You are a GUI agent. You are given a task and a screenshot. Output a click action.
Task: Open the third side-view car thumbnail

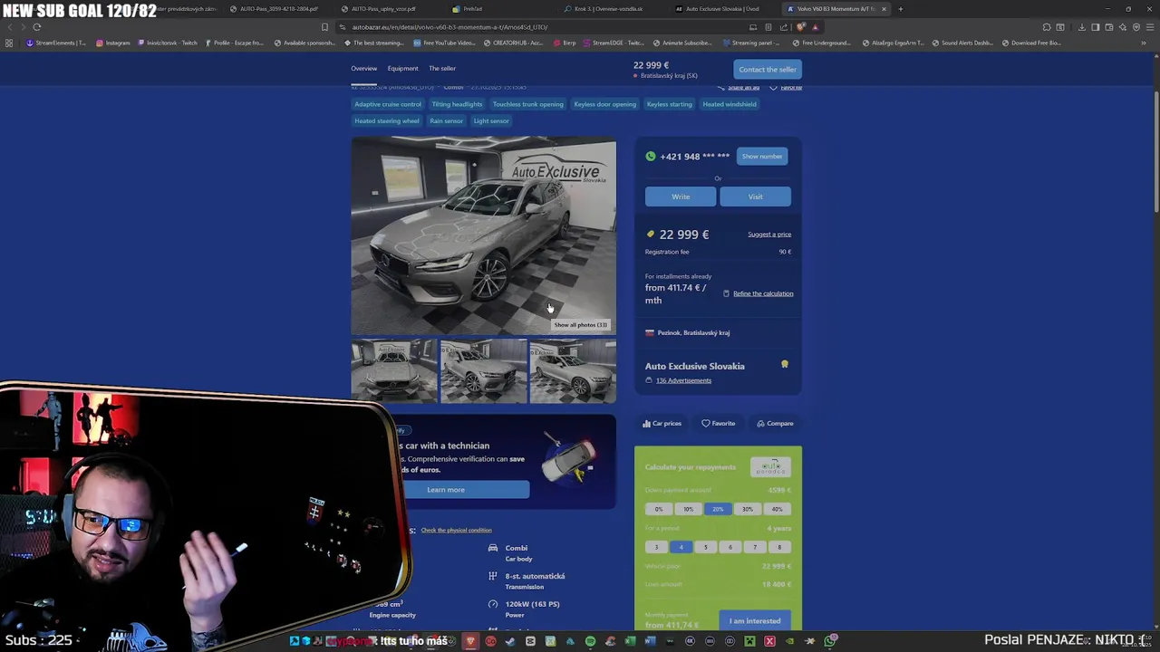coord(573,371)
